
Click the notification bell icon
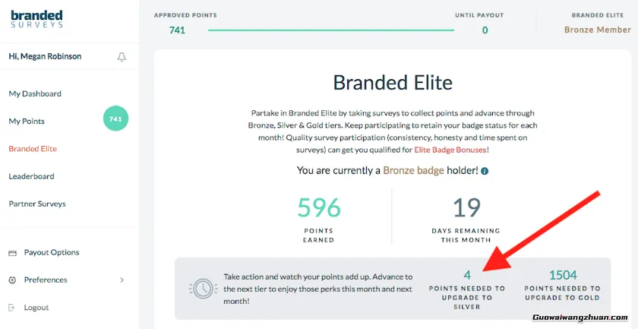click(122, 57)
